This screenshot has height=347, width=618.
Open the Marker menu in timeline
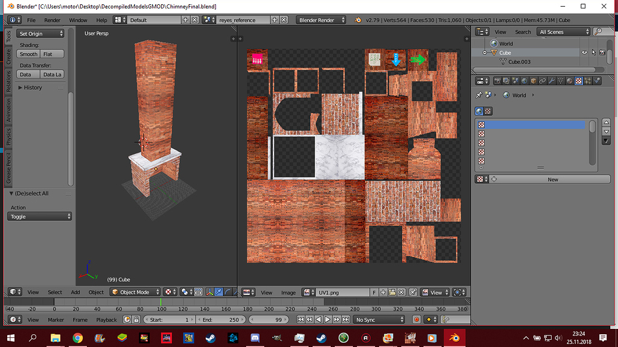[x=56, y=320]
